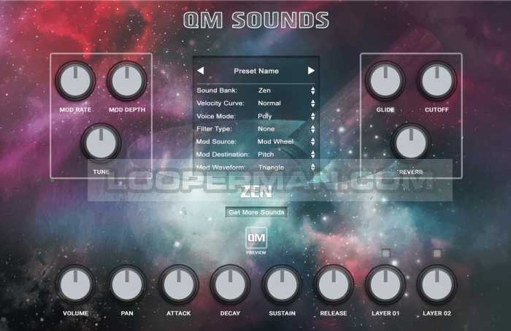Click the Preset Name display
The width and height of the screenshot is (511, 331).
pos(255,71)
